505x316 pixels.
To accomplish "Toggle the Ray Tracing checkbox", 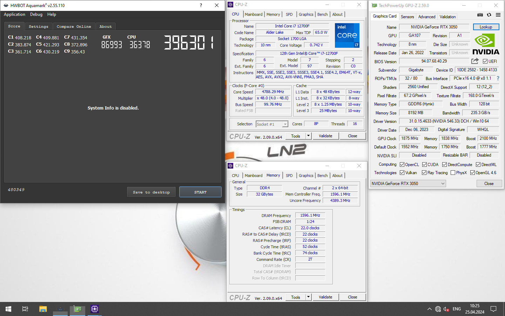I will pos(424,172).
